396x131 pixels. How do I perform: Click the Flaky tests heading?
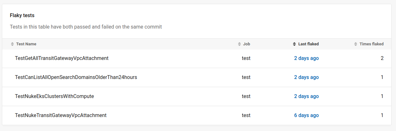tap(22, 16)
